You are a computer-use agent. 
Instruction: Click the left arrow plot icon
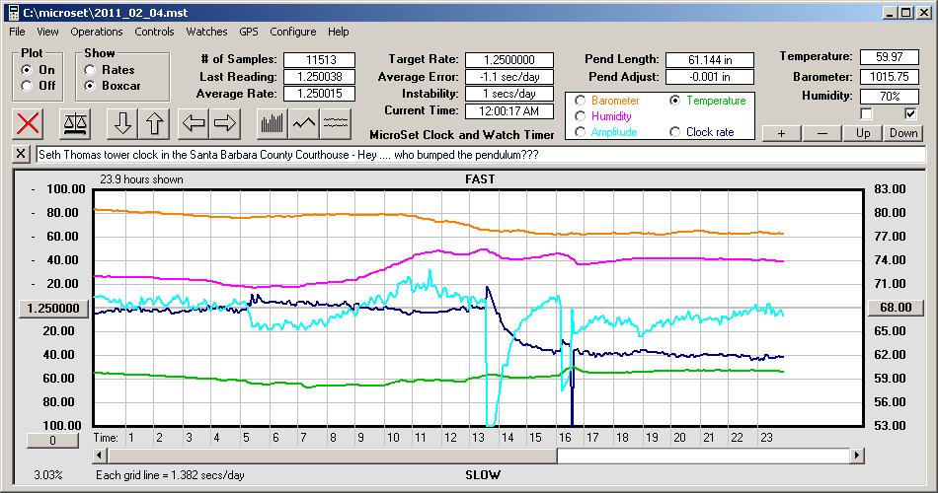click(x=194, y=123)
